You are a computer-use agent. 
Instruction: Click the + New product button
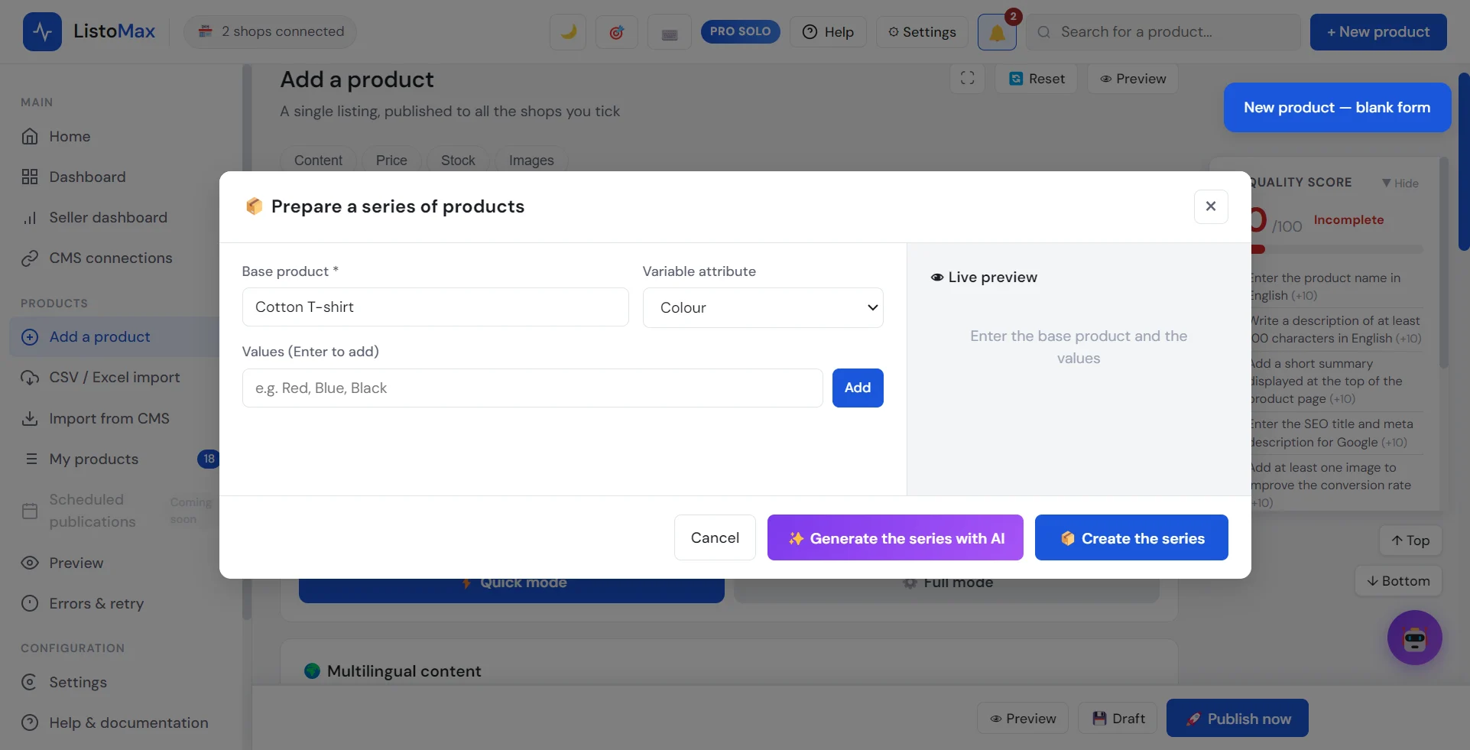coord(1378,32)
